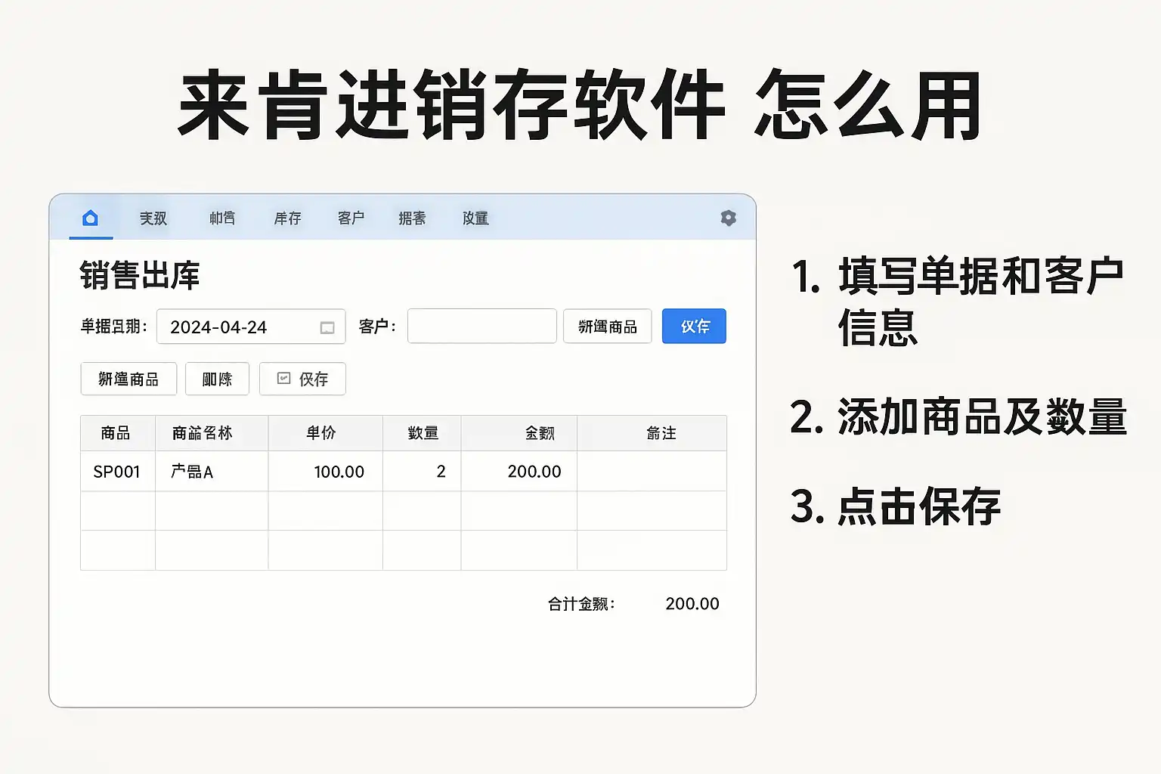
Task: Select the 设置 tab in navigation bar
Action: [475, 218]
